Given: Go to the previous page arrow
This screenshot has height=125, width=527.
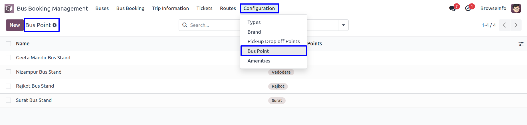Looking at the screenshot, I should tap(504, 25).
